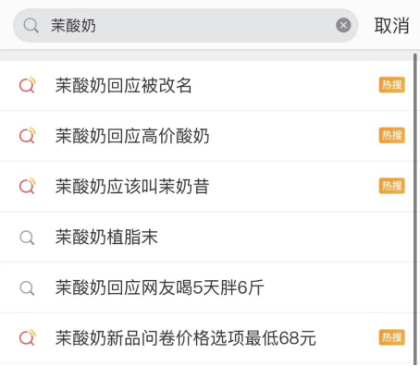
Task: Click the gray search icon beside 茉酸奶植脂末
Action: coord(27,238)
